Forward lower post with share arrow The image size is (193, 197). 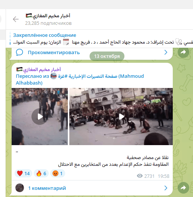click(x=183, y=188)
